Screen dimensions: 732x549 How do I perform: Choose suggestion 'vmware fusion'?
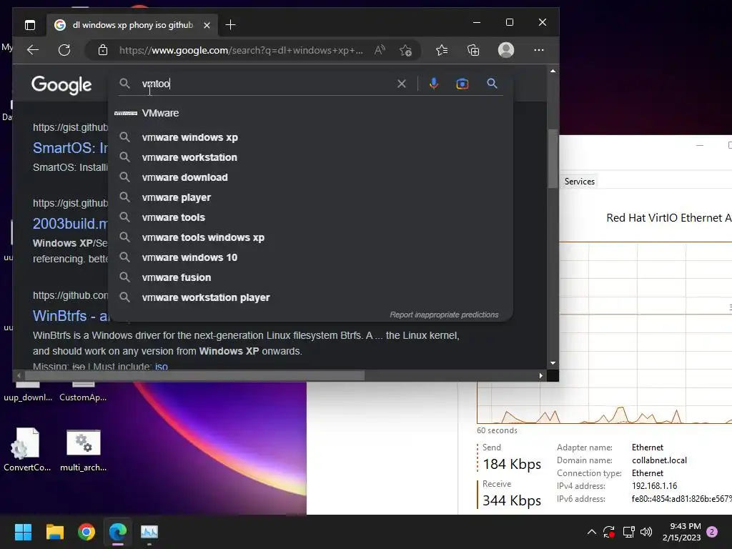coord(310,278)
